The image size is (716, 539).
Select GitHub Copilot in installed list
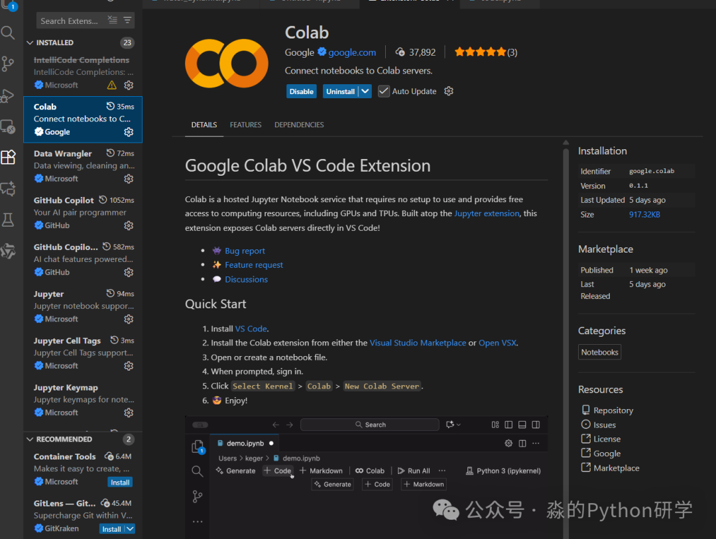point(83,212)
